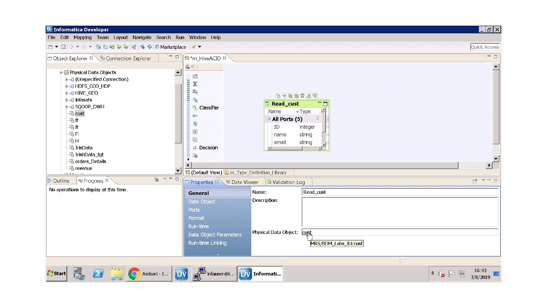Click the Aggregator sigma palette icon
The width and height of the screenshot is (547, 308).
click(195, 84)
